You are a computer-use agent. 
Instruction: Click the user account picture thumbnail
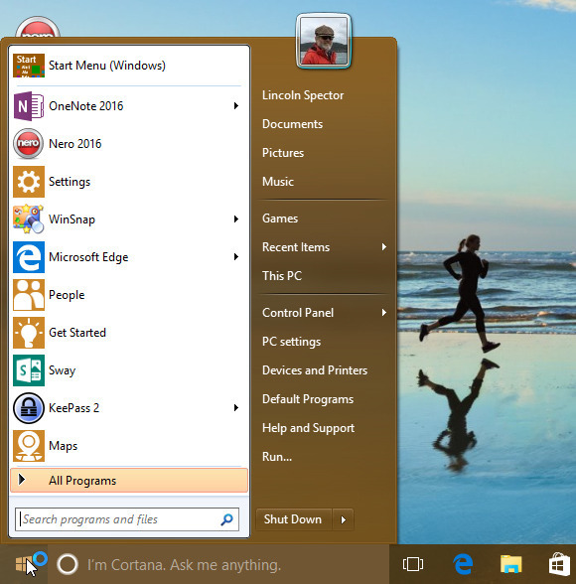[324, 42]
